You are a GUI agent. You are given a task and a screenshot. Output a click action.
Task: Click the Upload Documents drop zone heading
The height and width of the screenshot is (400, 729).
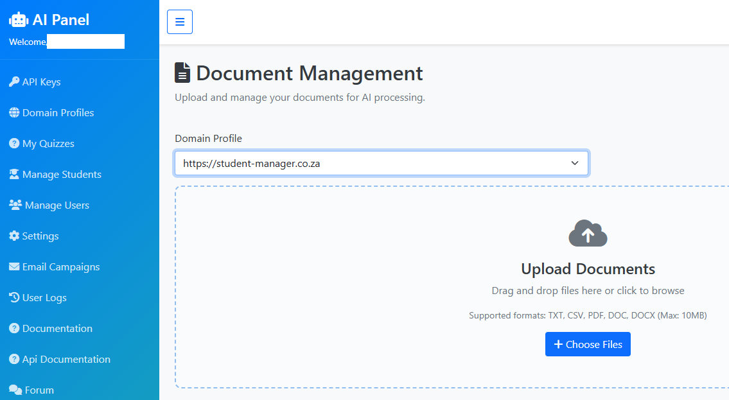coord(588,269)
